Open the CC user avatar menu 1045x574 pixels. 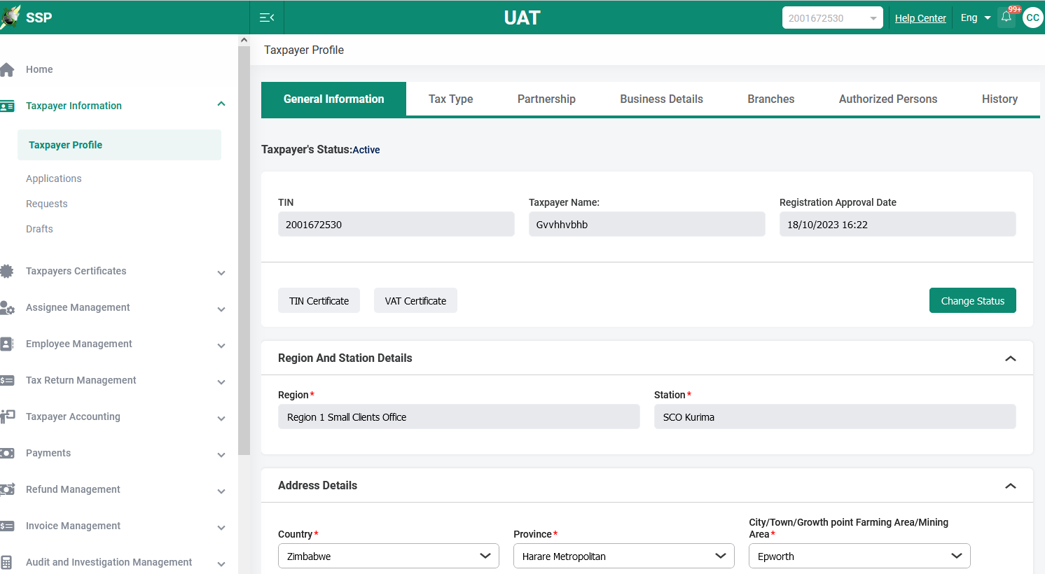click(x=1032, y=17)
